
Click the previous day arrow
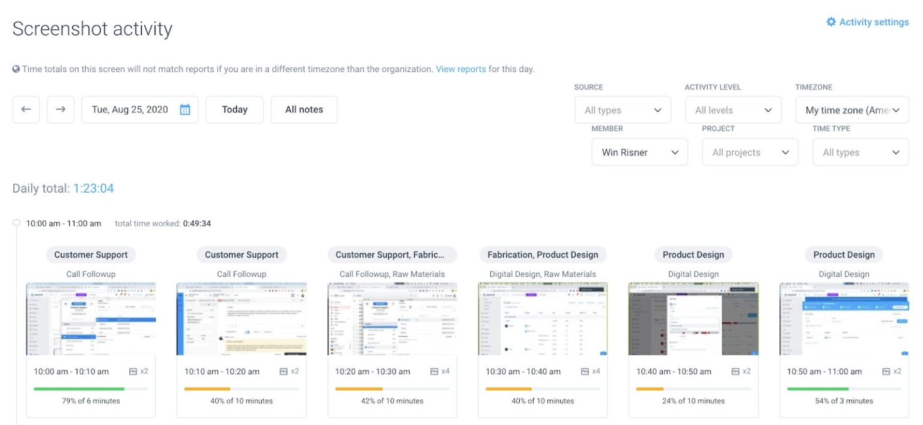[x=26, y=109]
